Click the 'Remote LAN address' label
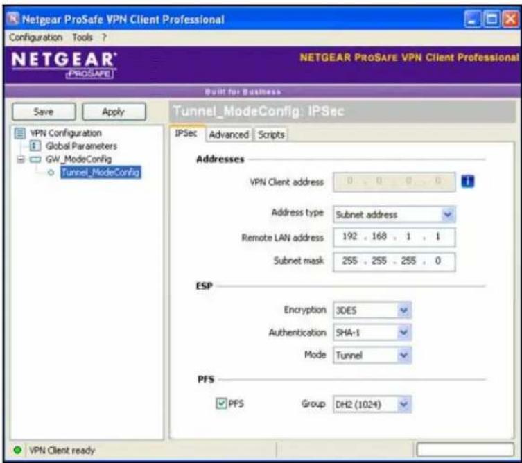This screenshot has height=463, width=522. (x=282, y=238)
